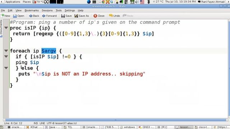Undo the last edit
This screenshot has height=129, width=230.
coord(114,16)
